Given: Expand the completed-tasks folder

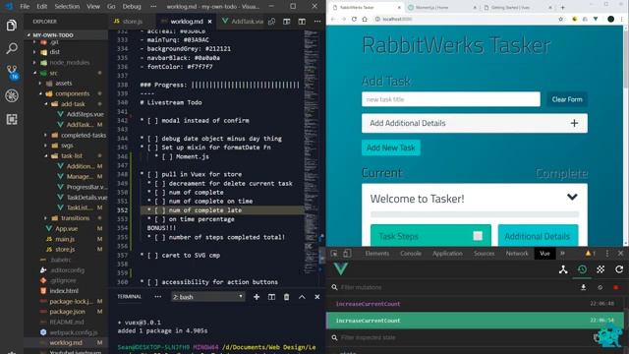Looking at the screenshot, I should pyautogui.click(x=84, y=136).
